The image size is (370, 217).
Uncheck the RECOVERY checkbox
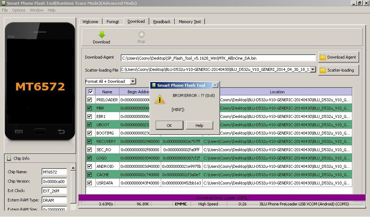90,141
